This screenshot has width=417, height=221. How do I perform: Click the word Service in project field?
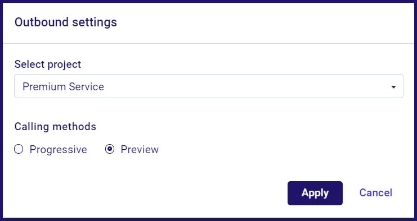[87, 86]
